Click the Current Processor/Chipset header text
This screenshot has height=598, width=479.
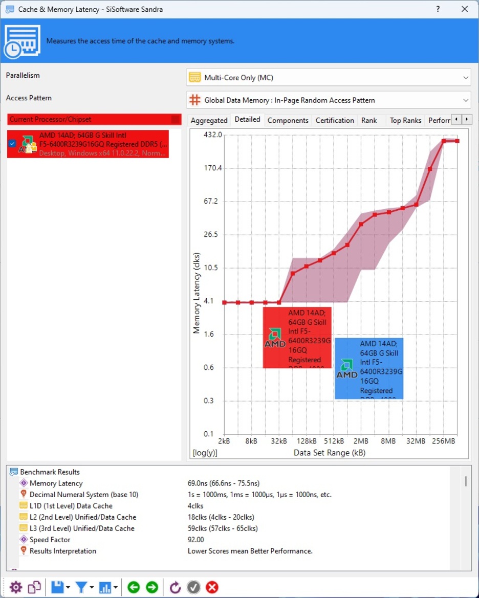point(50,119)
